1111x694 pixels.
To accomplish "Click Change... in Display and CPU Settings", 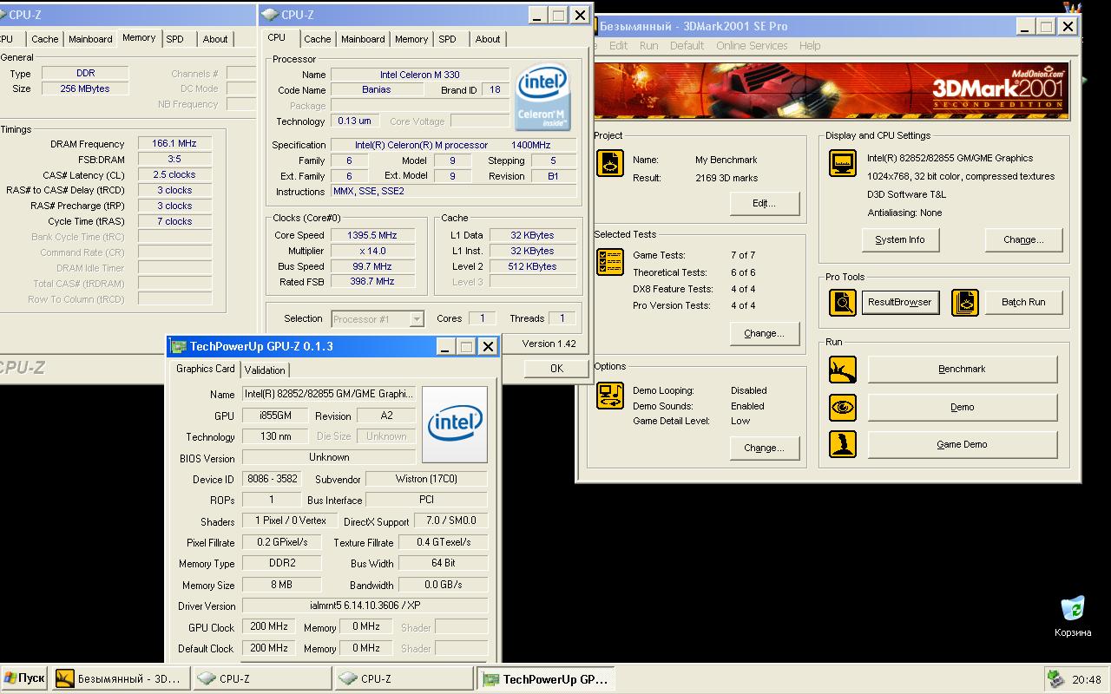I will tap(1023, 239).
